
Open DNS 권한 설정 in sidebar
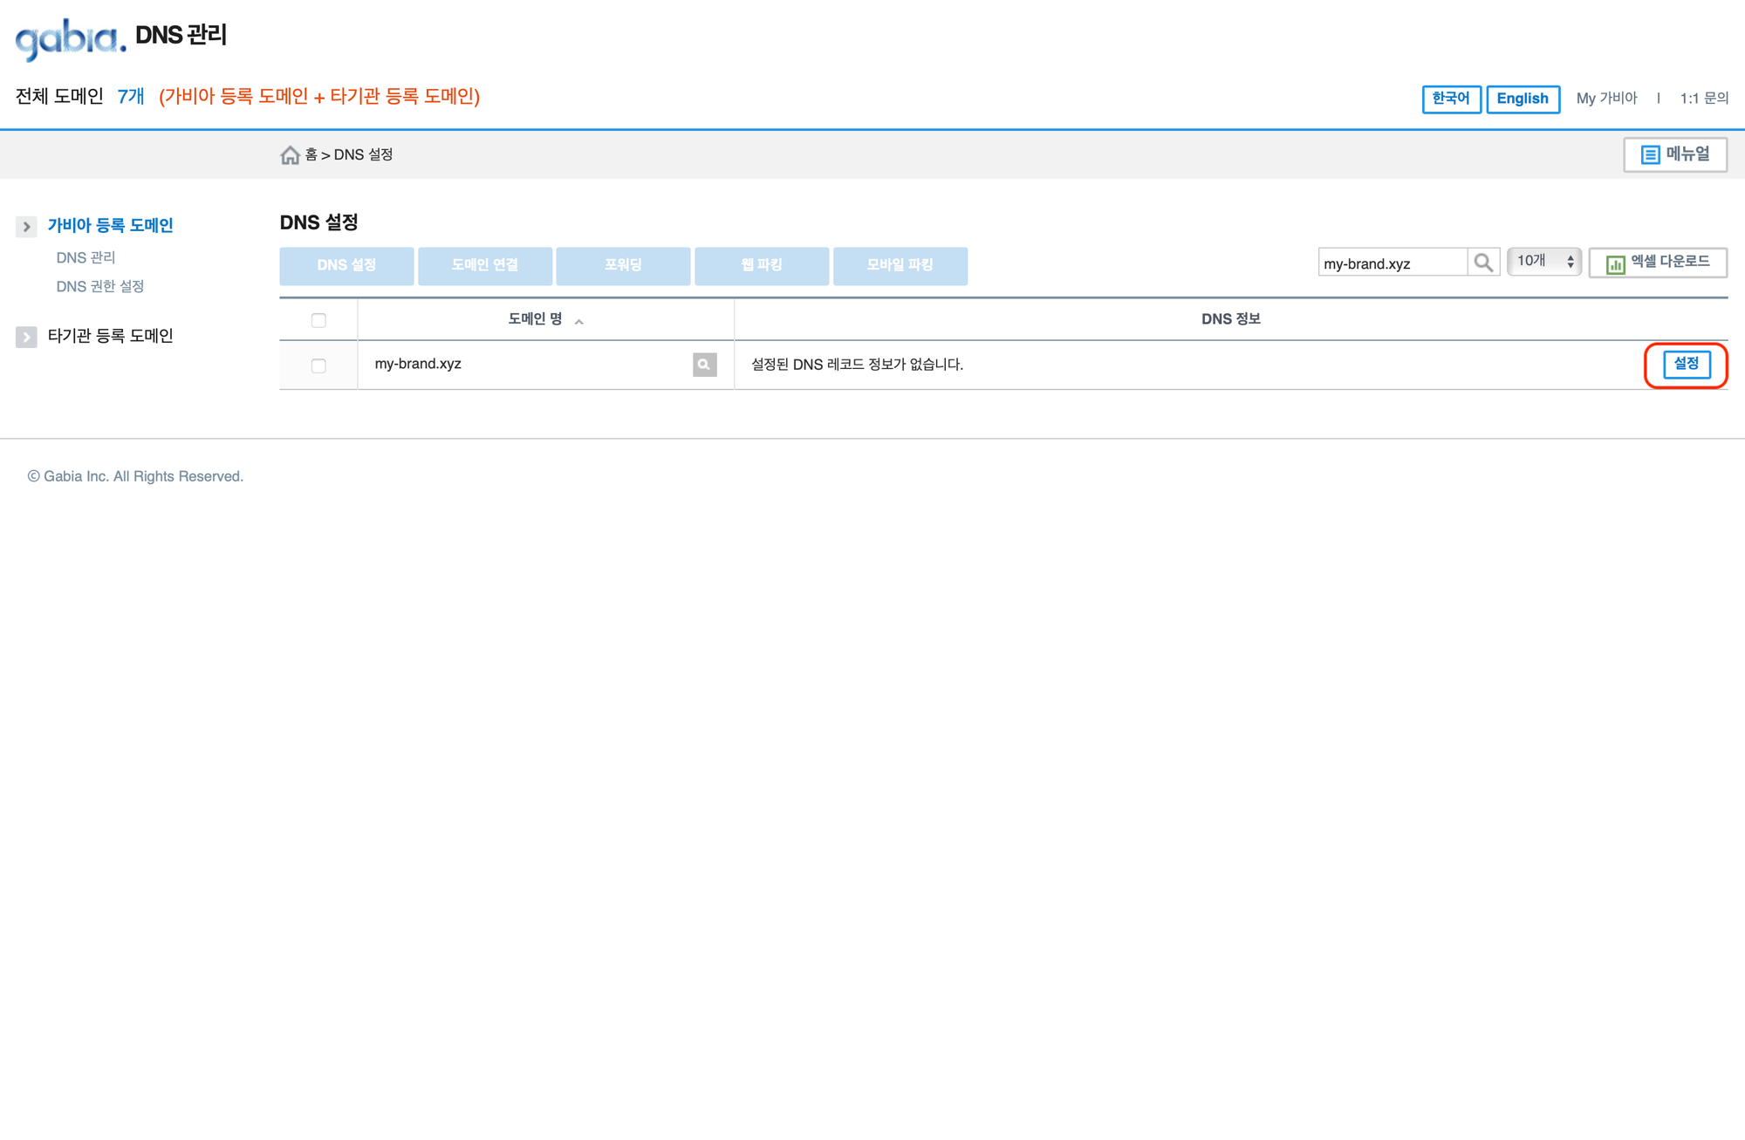[99, 286]
